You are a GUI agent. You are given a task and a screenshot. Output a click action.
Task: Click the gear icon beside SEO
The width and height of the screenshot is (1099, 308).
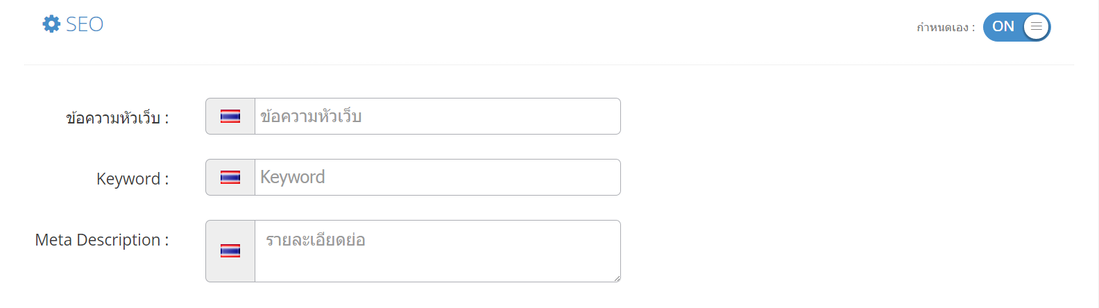click(x=51, y=24)
